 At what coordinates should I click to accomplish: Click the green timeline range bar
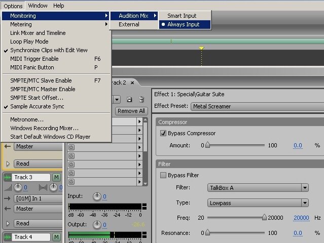click(x=218, y=41)
